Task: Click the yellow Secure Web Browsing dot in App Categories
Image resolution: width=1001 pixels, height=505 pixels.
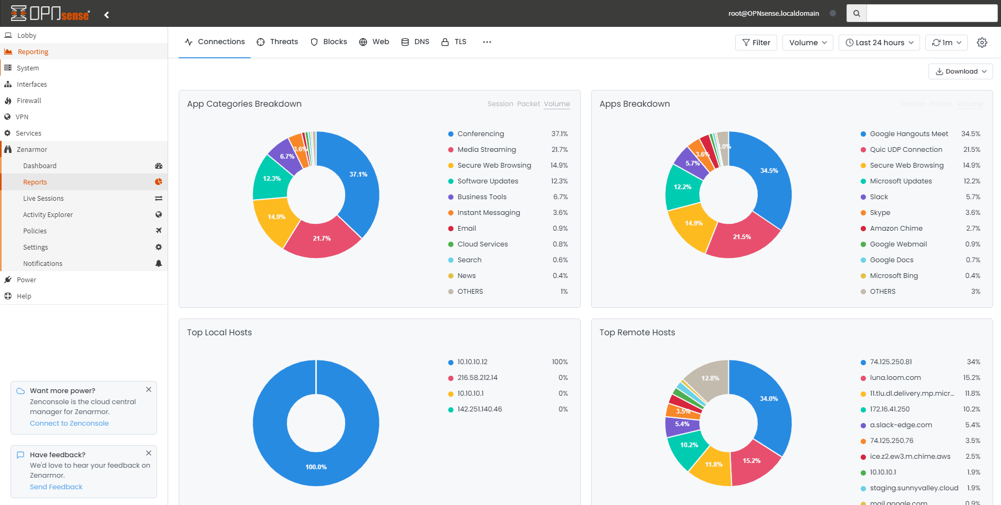Action: [451, 166]
